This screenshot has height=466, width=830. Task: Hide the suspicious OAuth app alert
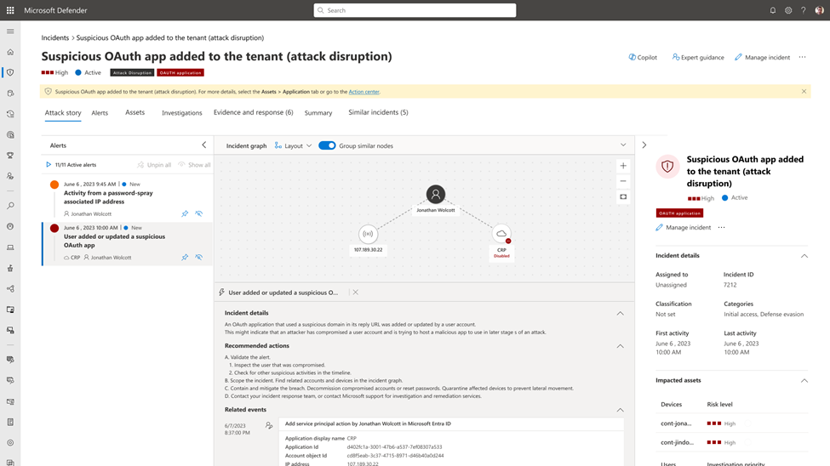pos(198,257)
